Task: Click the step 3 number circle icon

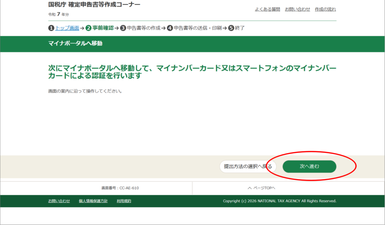Action: point(123,28)
